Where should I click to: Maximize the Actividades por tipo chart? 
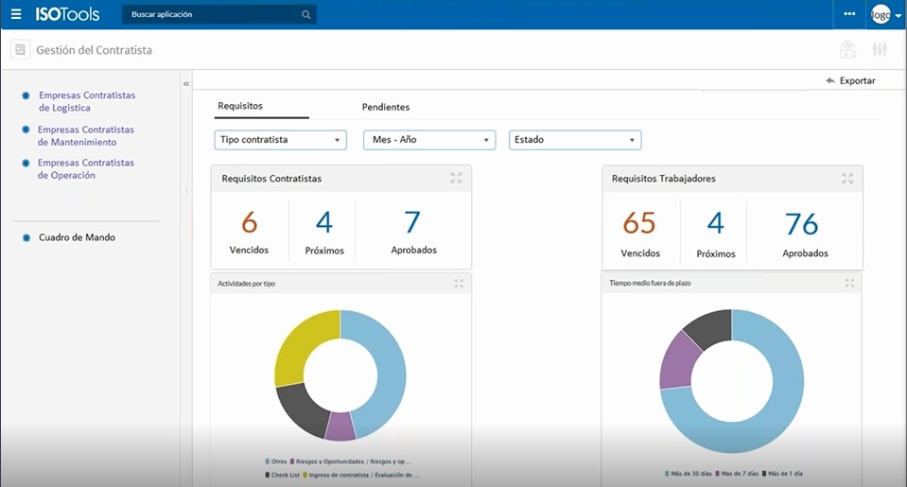pyautogui.click(x=459, y=283)
